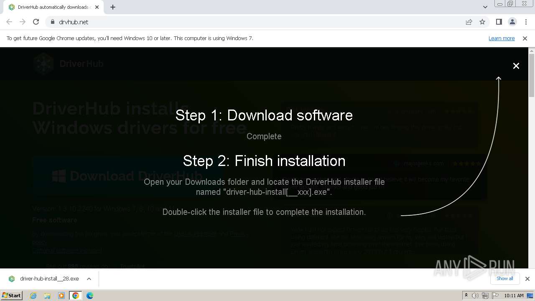Click the dimmed Download DriverHub button
The image size is (535, 301).
click(x=127, y=176)
